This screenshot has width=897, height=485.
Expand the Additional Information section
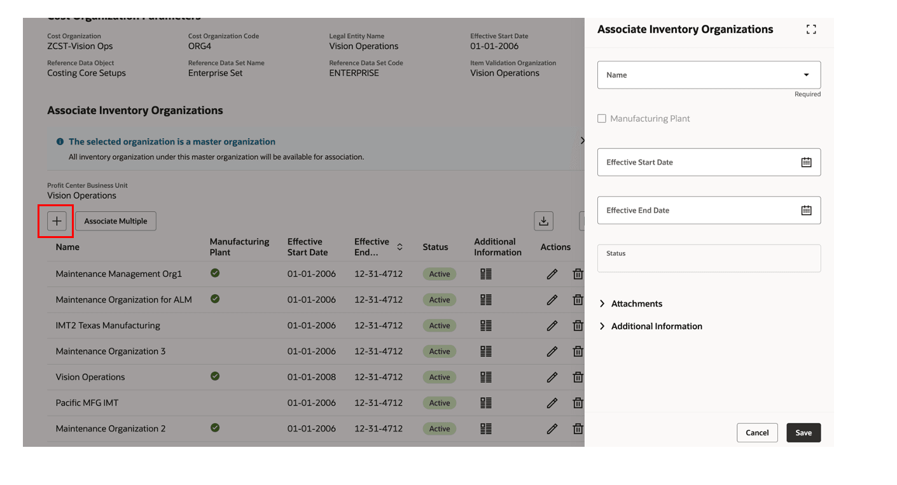pos(651,326)
